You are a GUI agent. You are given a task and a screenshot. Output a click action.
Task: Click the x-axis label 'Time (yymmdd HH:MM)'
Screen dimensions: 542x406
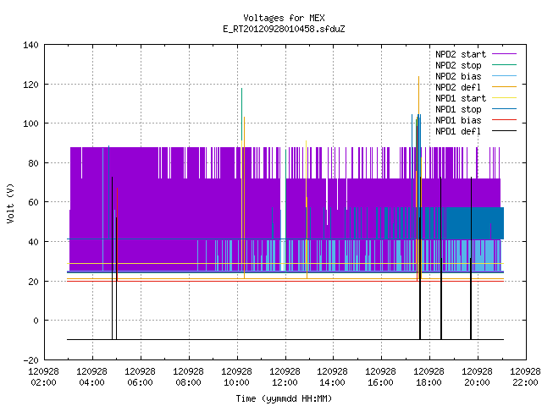284,398
